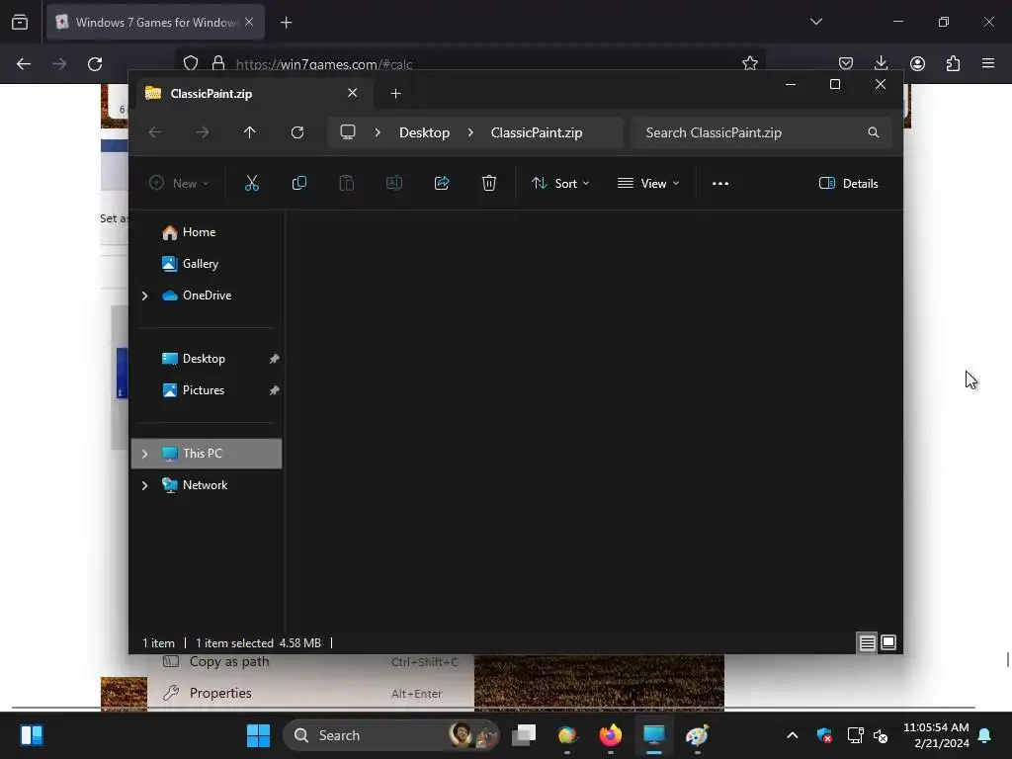Viewport: 1012px width, 759px height.
Task: Open Firefox extensions puzzle icon
Action: tap(953, 63)
